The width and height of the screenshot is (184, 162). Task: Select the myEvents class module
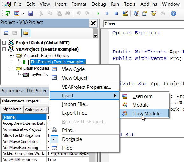click(x=39, y=75)
